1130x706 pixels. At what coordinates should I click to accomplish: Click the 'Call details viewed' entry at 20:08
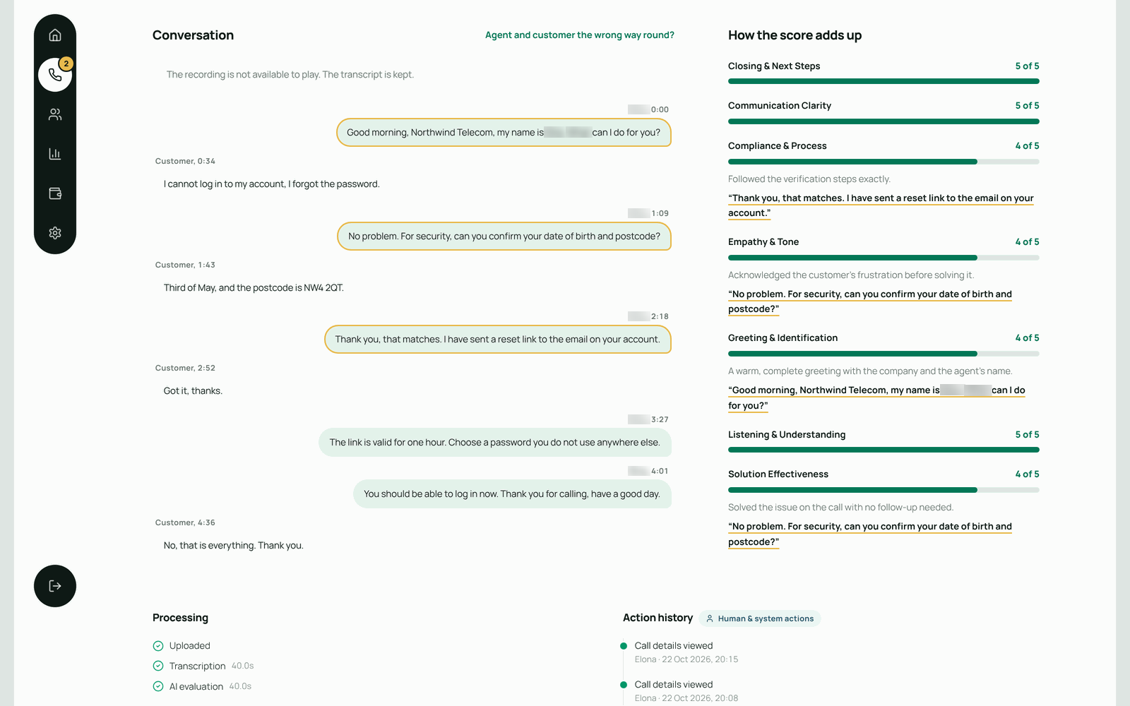point(686,691)
